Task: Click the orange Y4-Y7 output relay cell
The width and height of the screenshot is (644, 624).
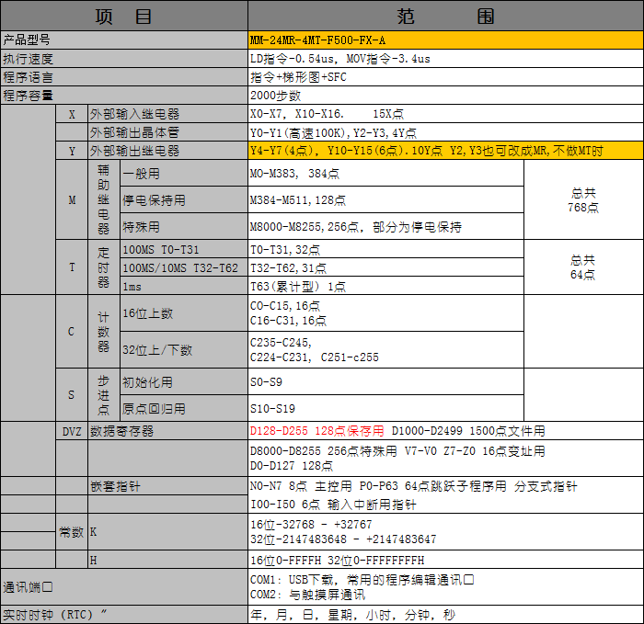Action: pyautogui.click(x=445, y=151)
